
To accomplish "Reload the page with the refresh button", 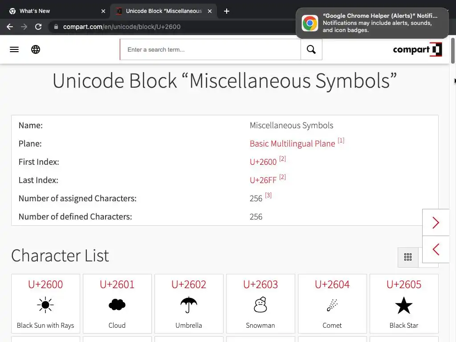I will [38, 27].
